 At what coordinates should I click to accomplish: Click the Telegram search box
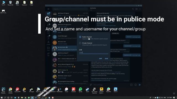coord(70,9)
